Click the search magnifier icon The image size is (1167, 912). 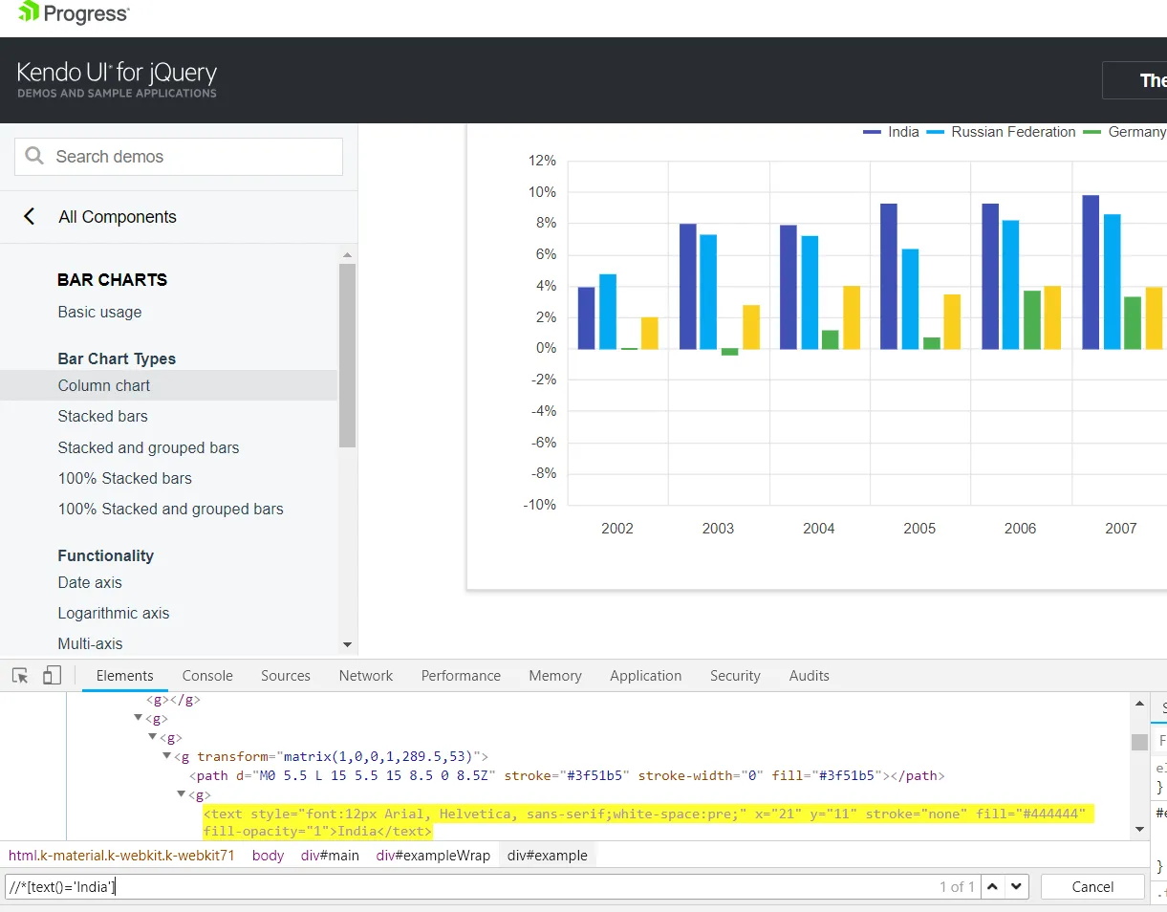(34, 156)
